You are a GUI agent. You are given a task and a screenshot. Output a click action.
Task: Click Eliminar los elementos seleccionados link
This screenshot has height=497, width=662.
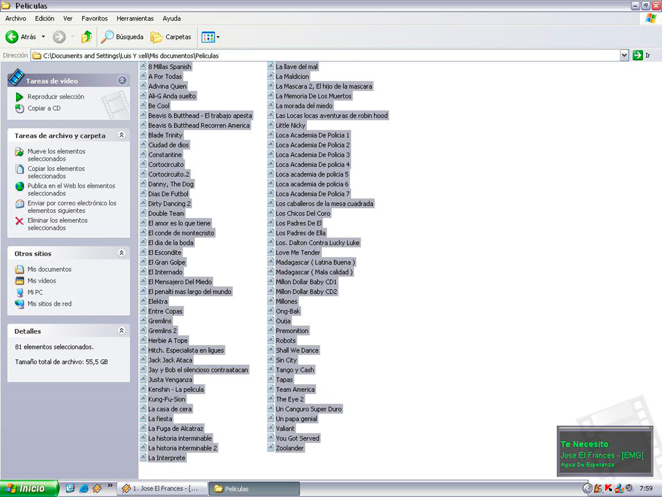pyautogui.click(x=57, y=224)
